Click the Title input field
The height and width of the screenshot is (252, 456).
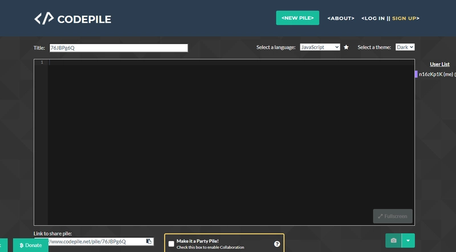(x=118, y=48)
